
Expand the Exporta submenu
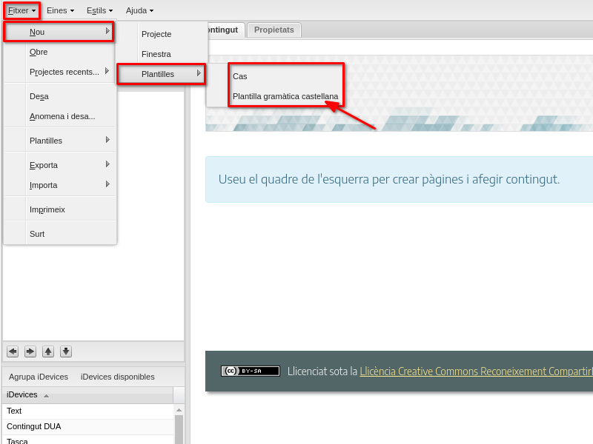tap(44, 165)
